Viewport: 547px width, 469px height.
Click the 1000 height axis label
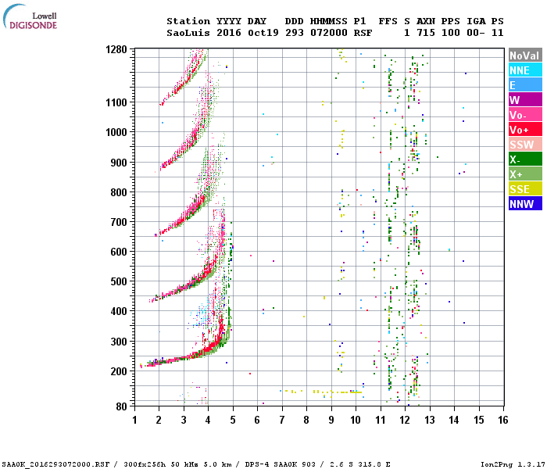116,132
